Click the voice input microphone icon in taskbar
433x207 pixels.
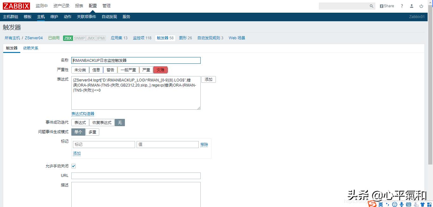(x=401, y=204)
